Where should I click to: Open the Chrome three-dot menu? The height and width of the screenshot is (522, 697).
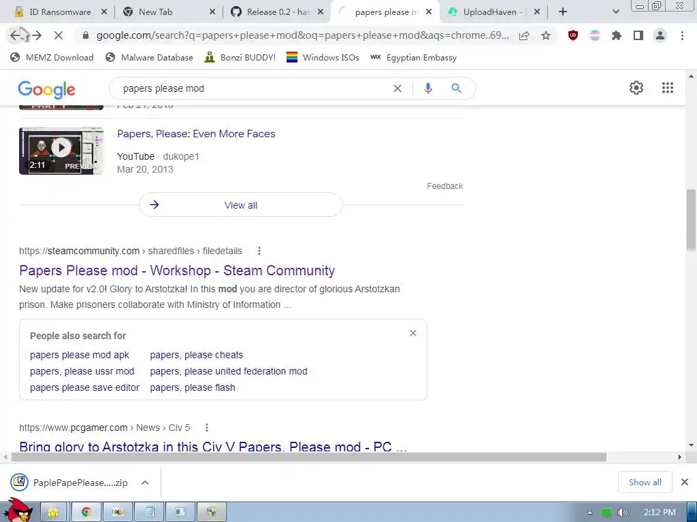682,35
